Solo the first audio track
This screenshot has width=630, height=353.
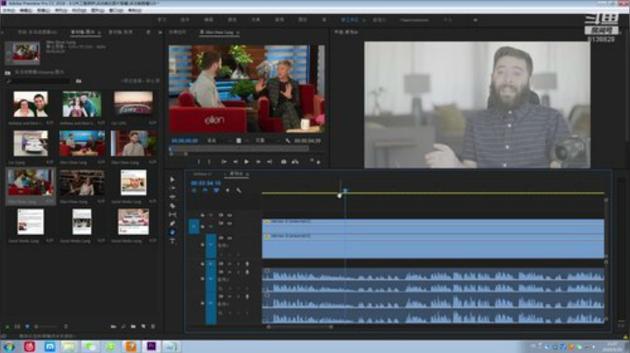point(238,264)
